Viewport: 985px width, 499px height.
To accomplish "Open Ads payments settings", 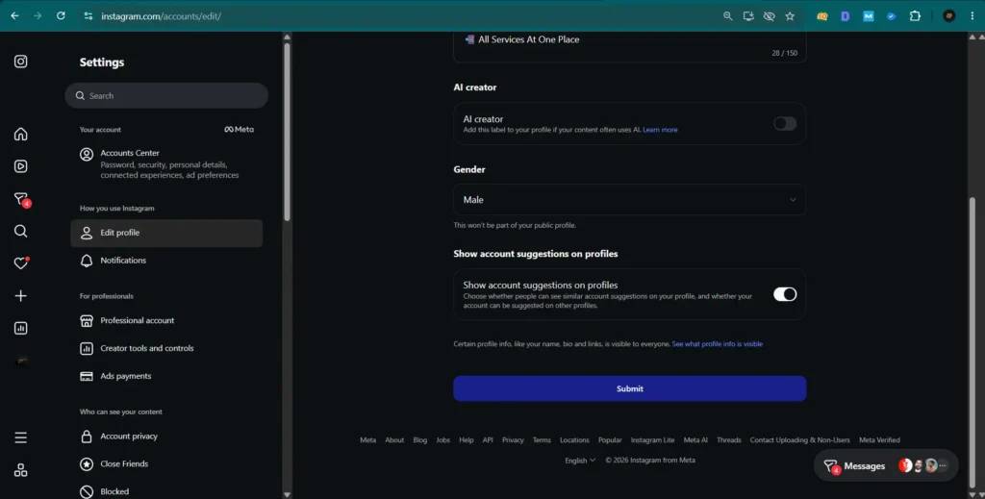I will pos(166,376).
